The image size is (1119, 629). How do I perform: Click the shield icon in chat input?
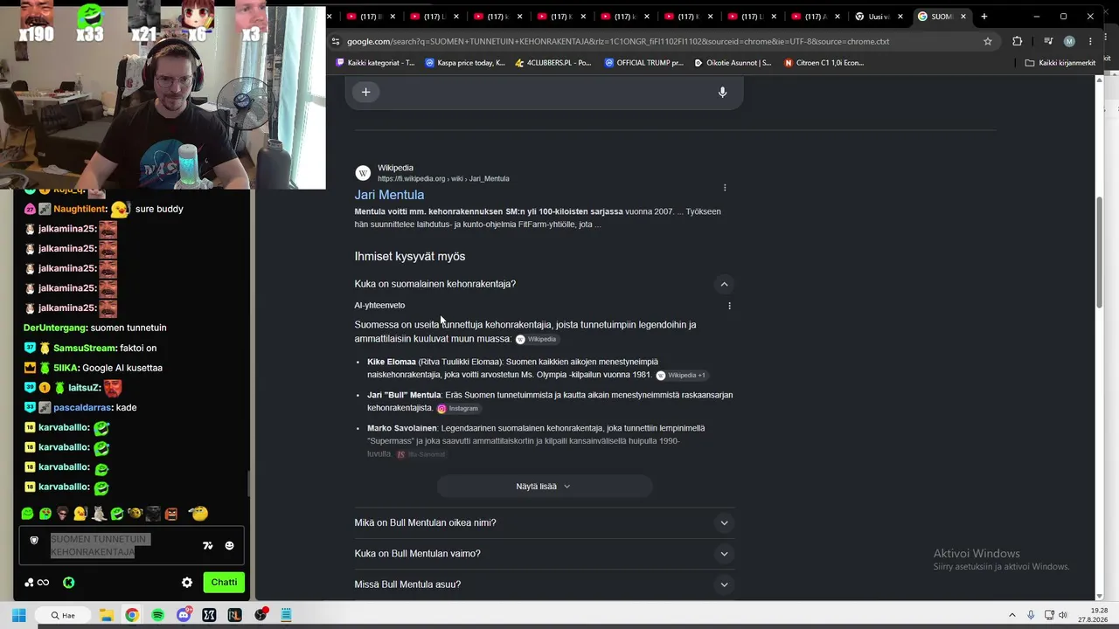click(34, 541)
